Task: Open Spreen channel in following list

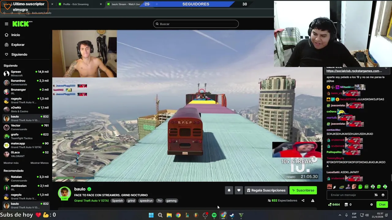Action: [x=26, y=73]
